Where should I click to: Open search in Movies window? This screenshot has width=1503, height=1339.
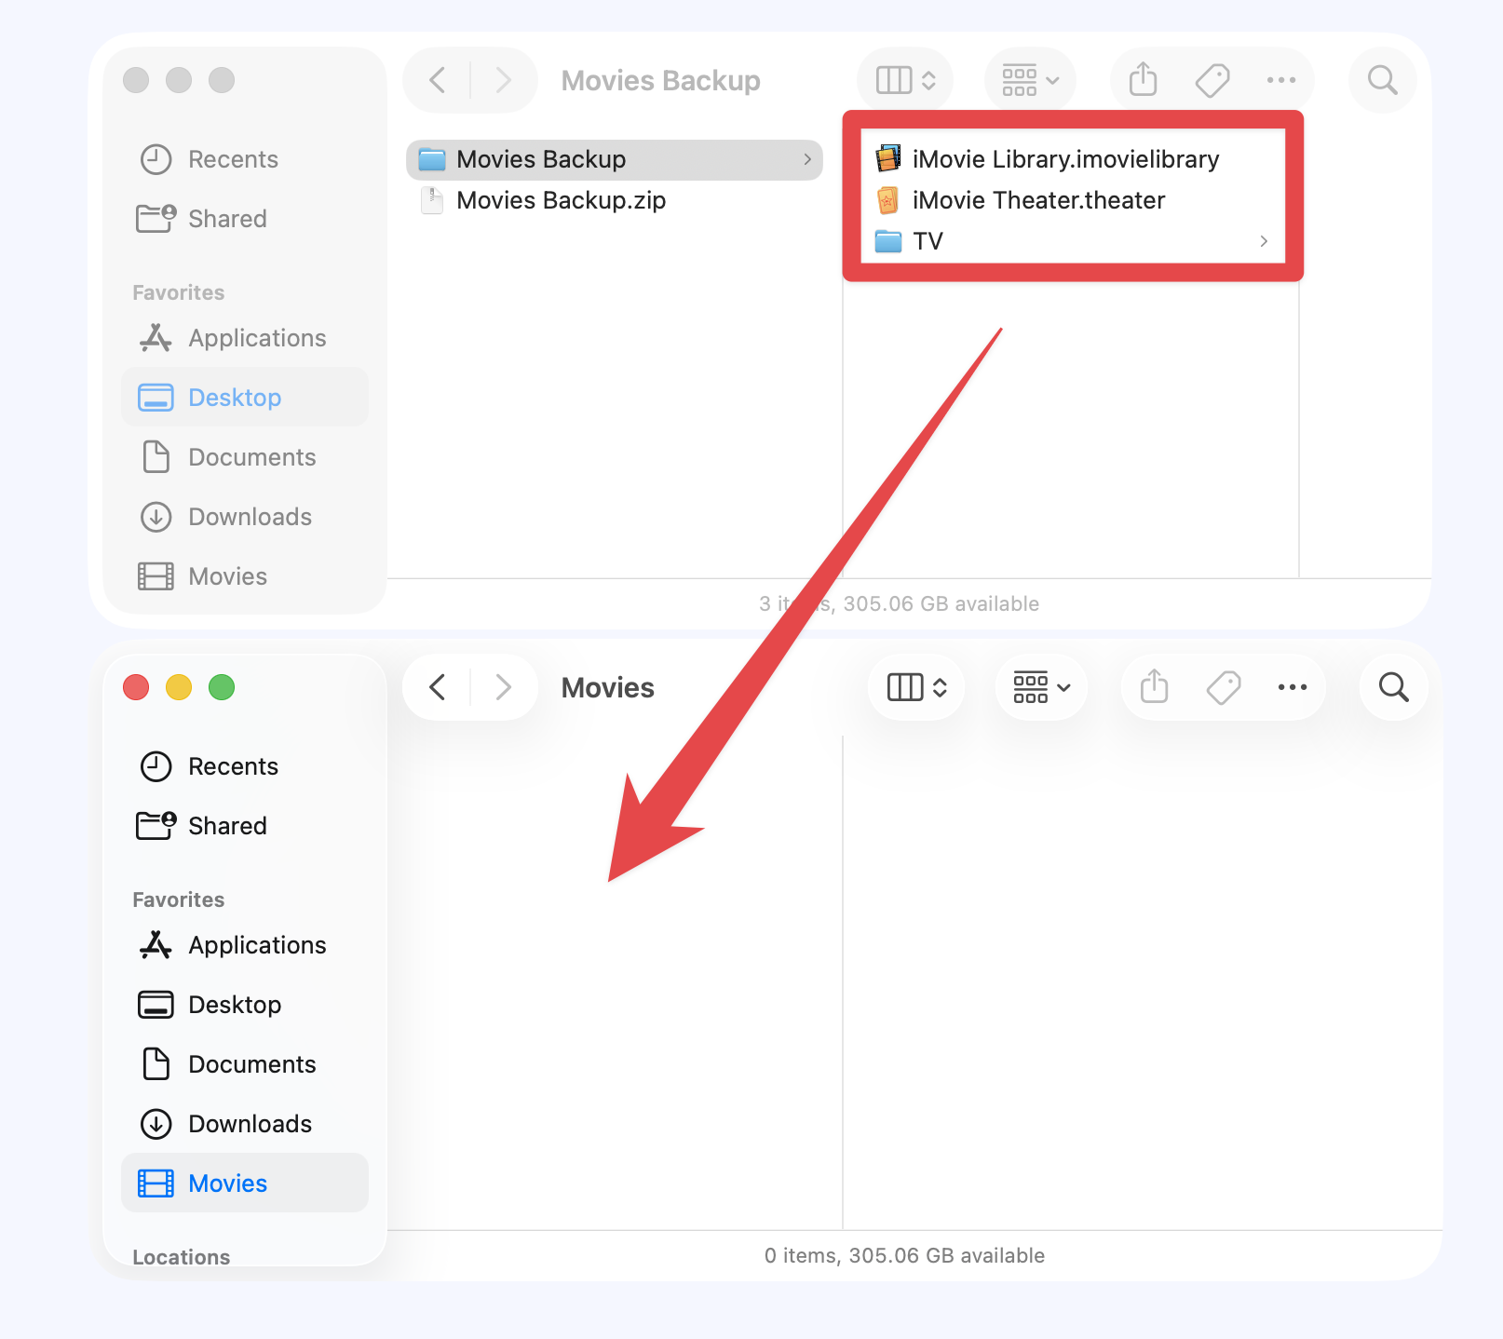[x=1394, y=687]
